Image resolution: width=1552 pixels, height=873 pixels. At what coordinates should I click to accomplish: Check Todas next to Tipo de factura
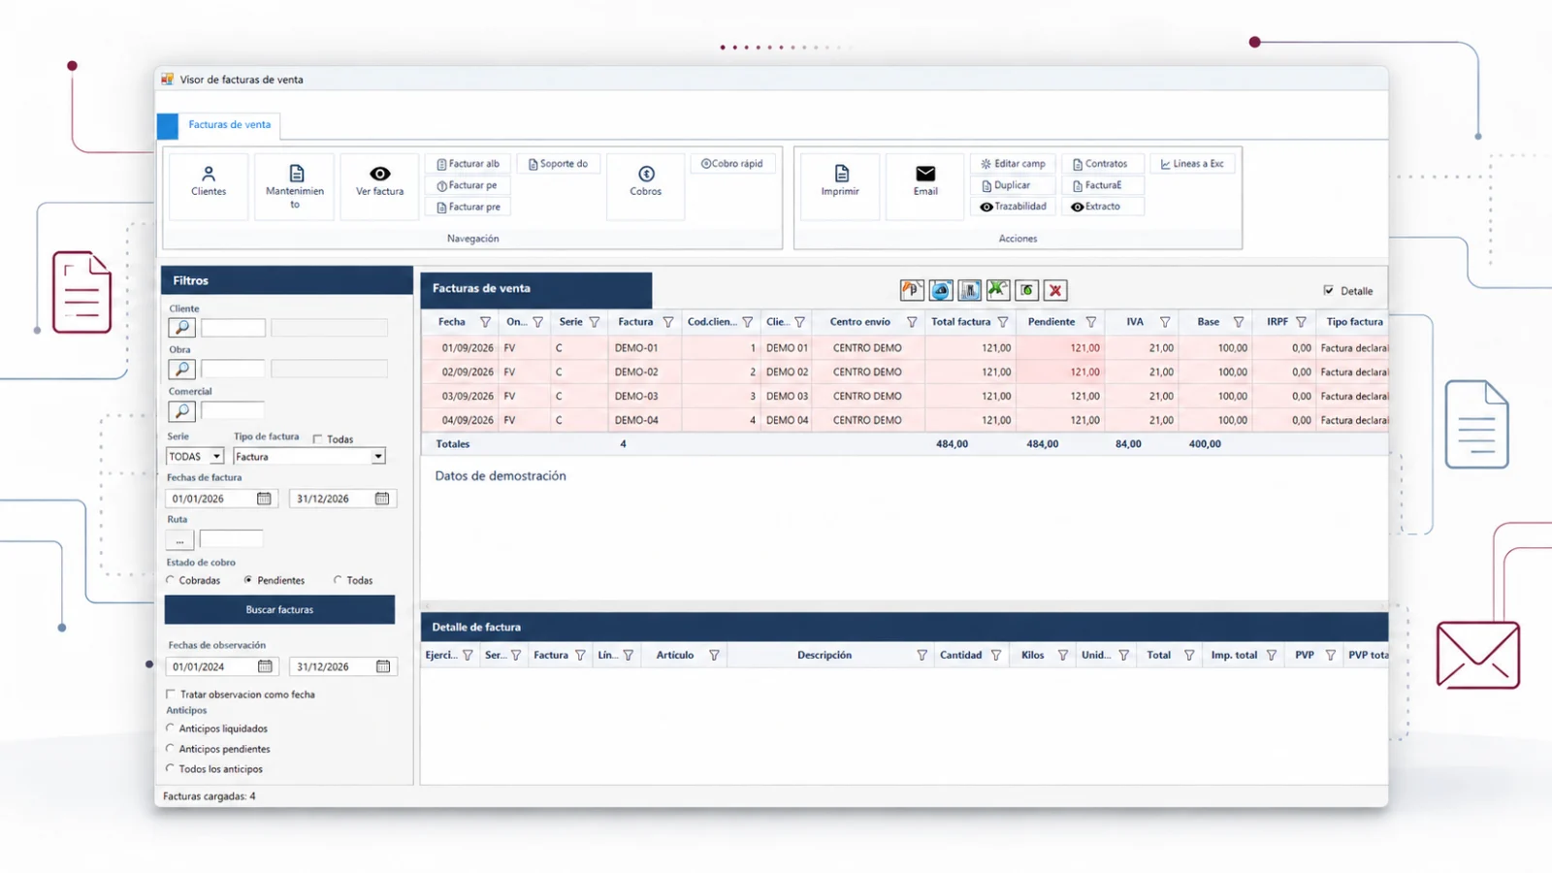point(317,439)
